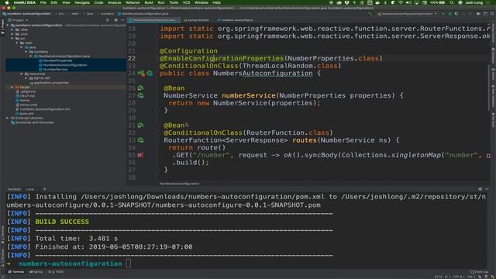Expand the .mvn folder
Screen dimensions: 496x279
click(12, 34)
